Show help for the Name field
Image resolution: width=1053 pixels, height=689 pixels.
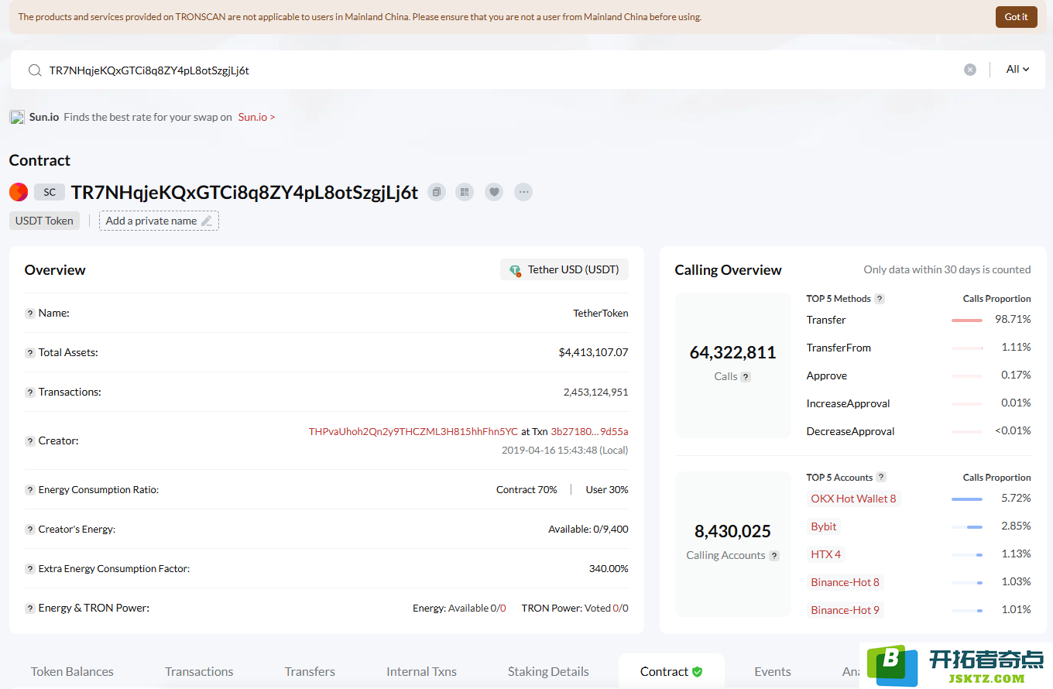click(x=30, y=314)
